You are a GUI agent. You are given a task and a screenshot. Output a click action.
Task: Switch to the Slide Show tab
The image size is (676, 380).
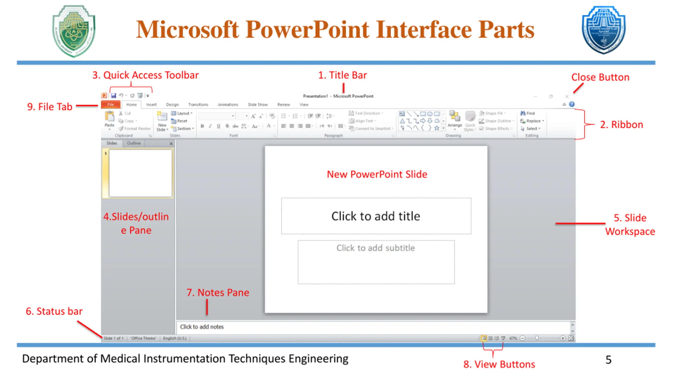point(258,105)
